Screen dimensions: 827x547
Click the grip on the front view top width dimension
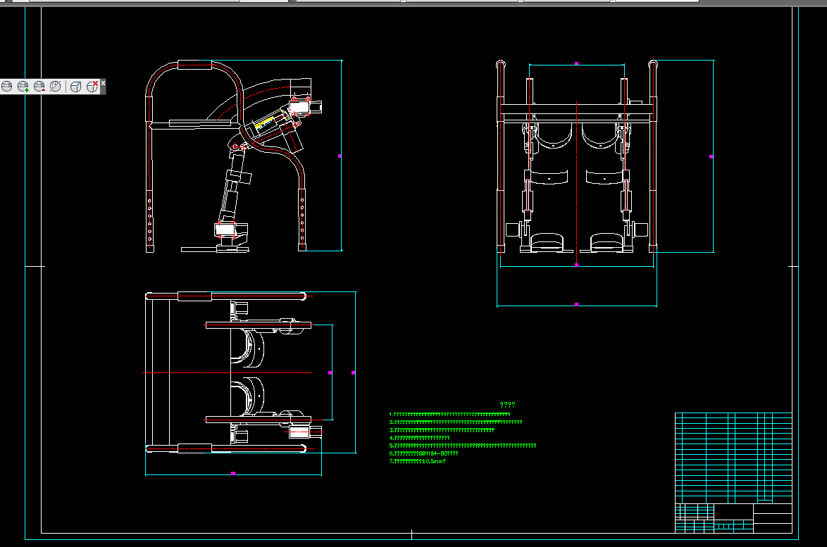point(576,63)
